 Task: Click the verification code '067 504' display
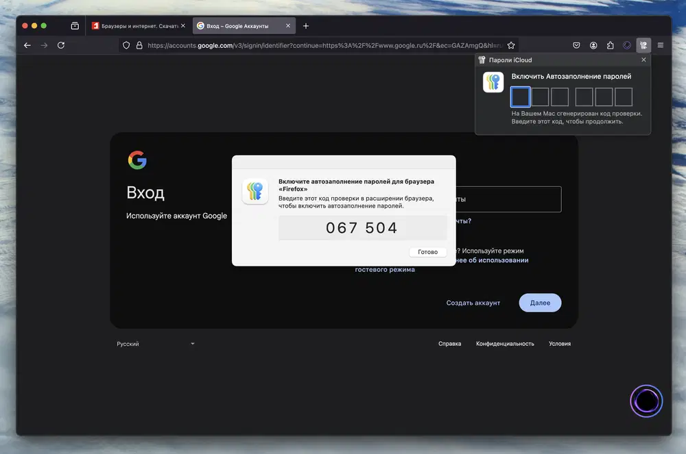362,228
